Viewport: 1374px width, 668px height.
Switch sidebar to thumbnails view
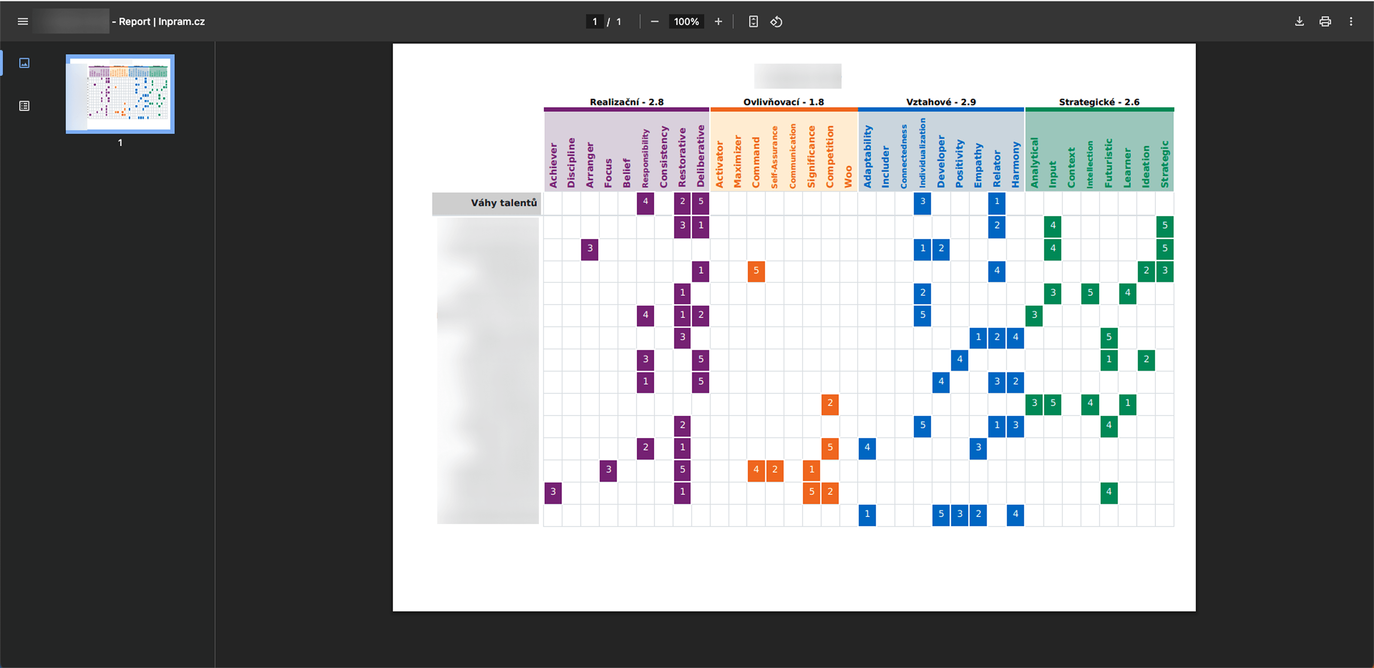pos(24,63)
